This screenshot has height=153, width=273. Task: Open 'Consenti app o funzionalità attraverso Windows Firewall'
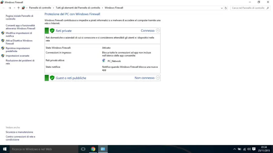[x=20, y=27]
